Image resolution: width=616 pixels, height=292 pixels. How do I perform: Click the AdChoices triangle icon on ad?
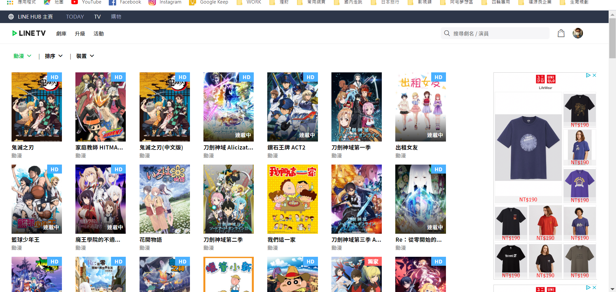click(588, 75)
